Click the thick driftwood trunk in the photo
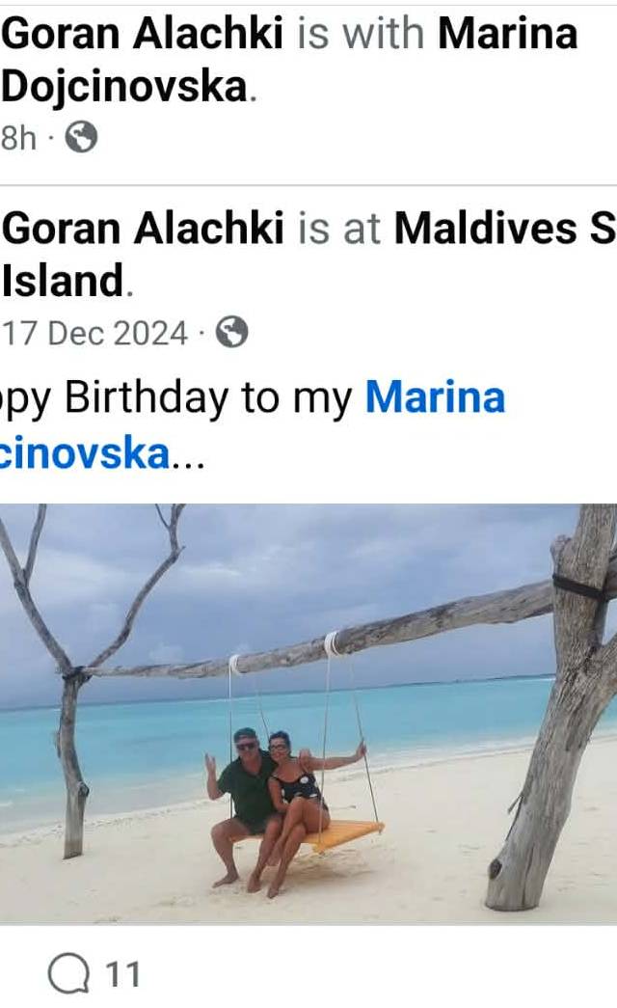Screen dimensions: 617x1008 (x=560, y=707)
